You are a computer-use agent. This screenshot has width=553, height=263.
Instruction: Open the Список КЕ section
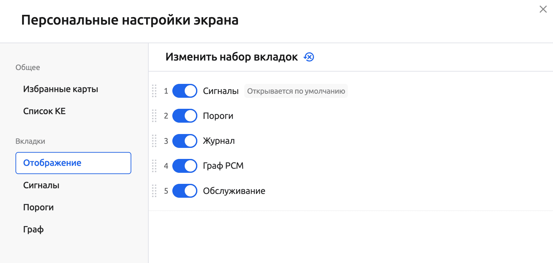45,111
